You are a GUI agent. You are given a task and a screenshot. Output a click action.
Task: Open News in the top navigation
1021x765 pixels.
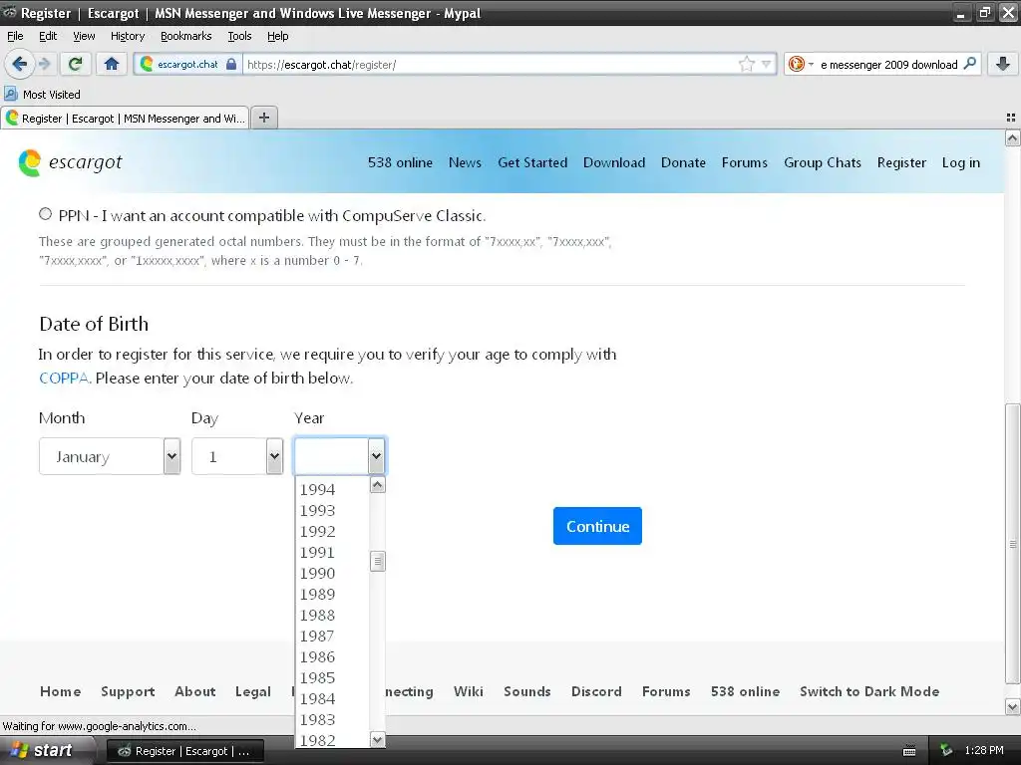pyautogui.click(x=465, y=162)
